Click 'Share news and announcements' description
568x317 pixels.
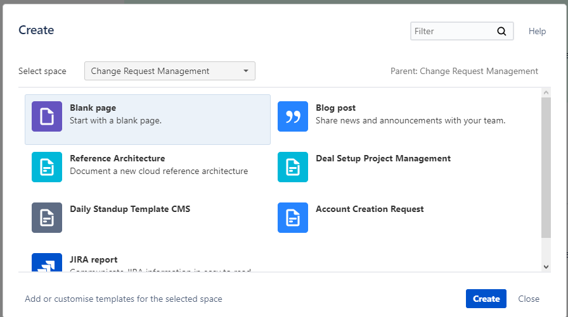click(x=410, y=120)
